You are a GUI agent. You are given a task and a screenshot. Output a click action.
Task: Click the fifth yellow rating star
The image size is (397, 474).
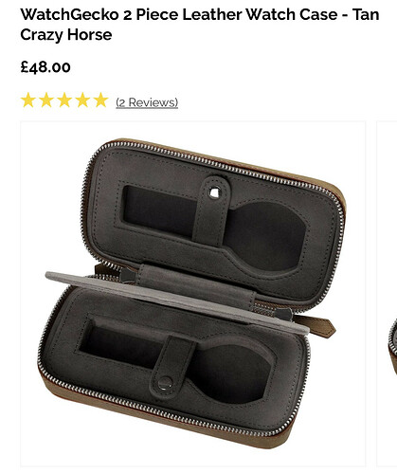click(x=101, y=100)
